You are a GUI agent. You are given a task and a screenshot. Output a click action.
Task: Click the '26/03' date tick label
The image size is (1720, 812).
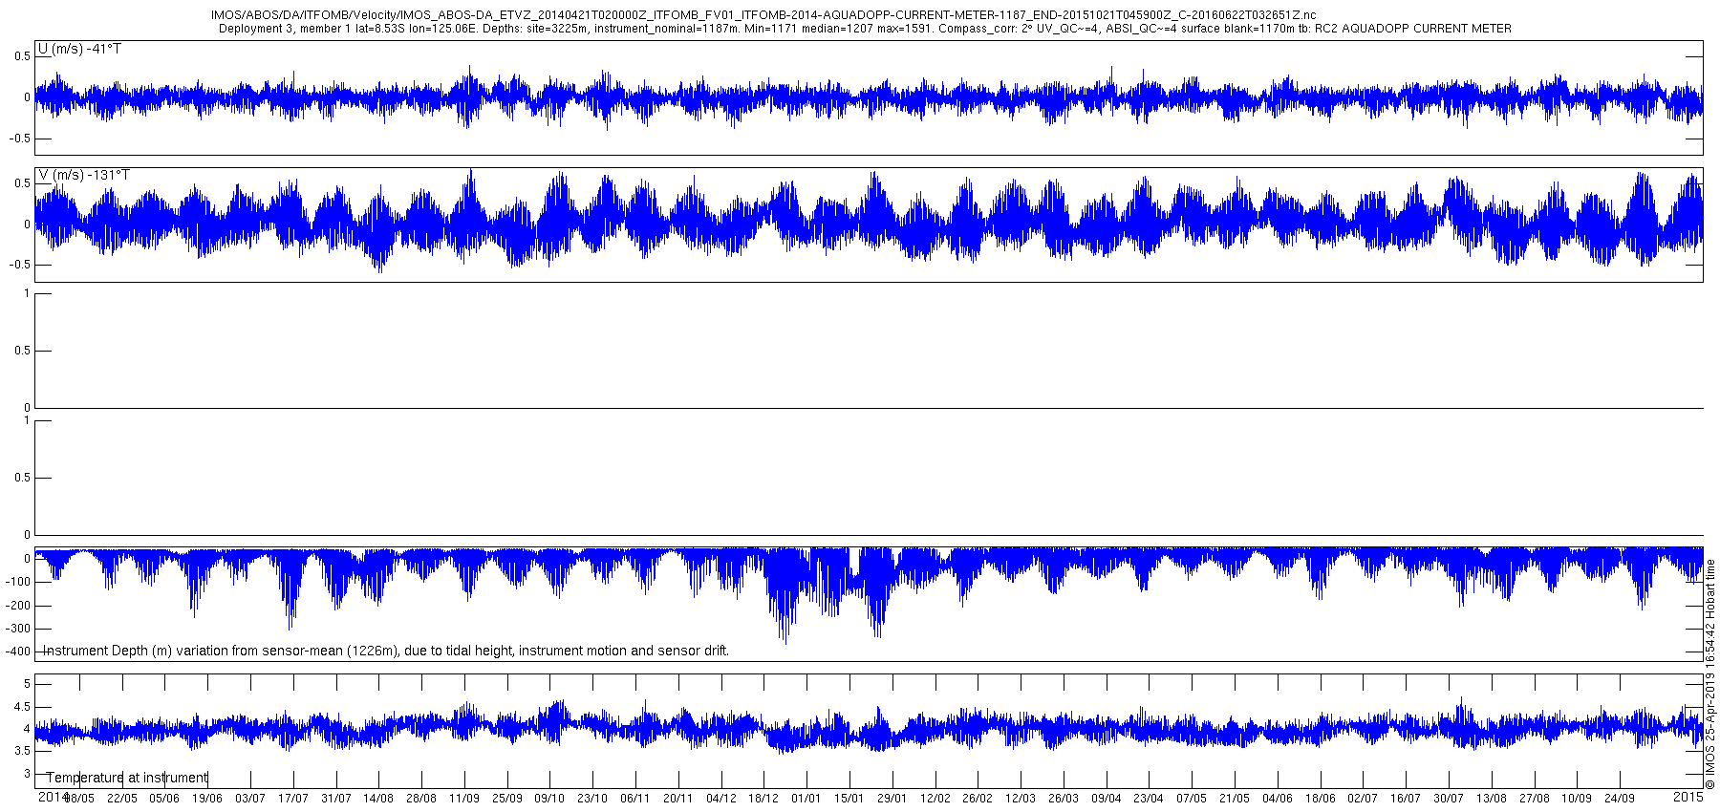1064,799
